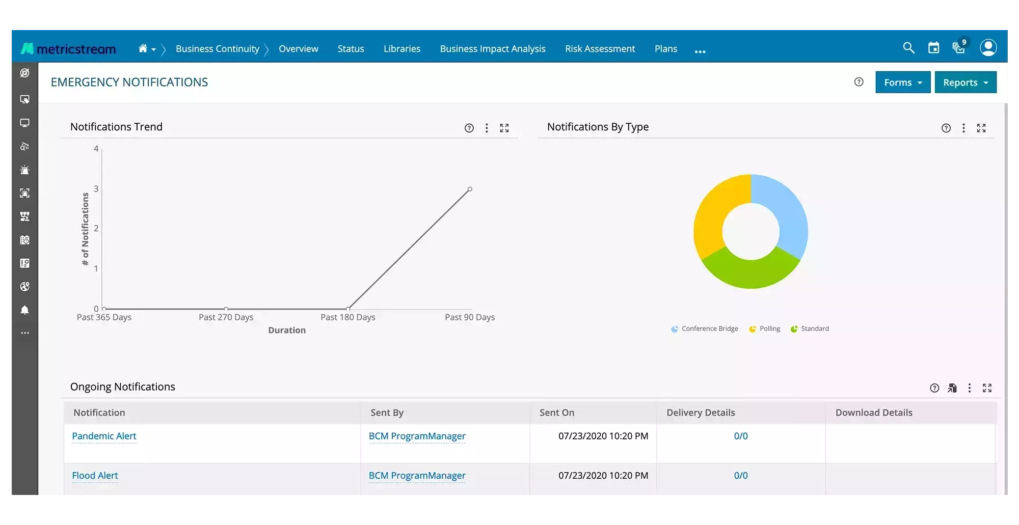Open page help icon beside Forms
The width and height of the screenshot is (1019, 525).
[859, 82]
